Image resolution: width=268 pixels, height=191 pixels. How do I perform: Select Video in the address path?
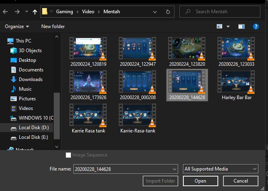(x=88, y=12)
